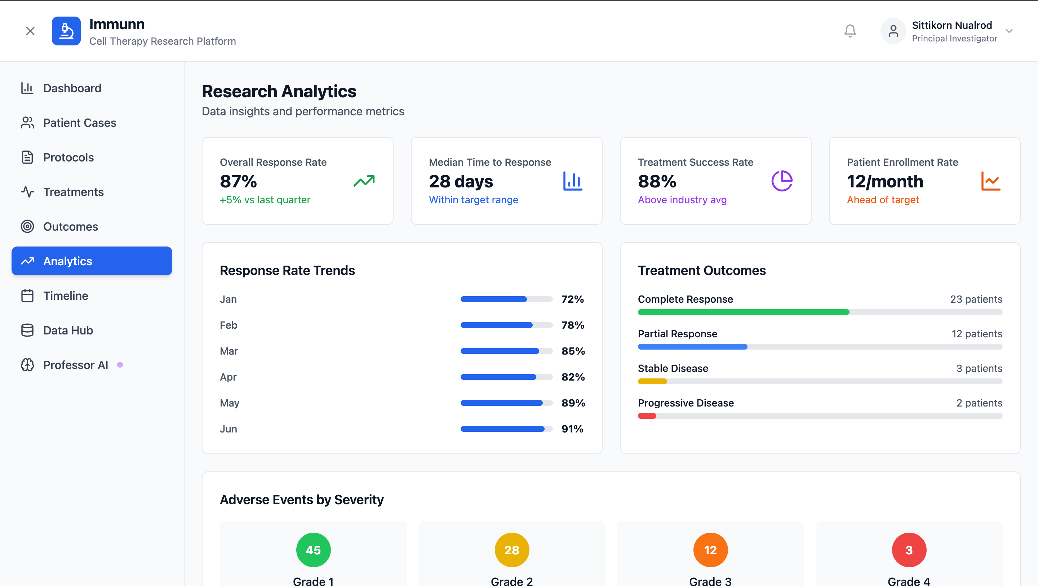The height and width of the screenshot is (586, 1038).
Task: Click the line chart icon on Patient Enrollment Rate
Action: 990,181
